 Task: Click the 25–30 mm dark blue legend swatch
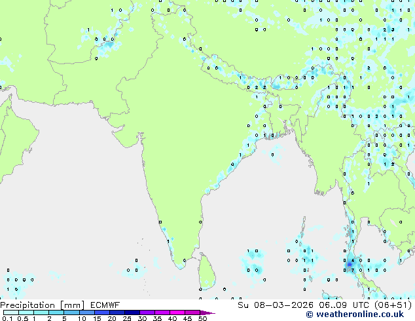[x=132, y=312]
